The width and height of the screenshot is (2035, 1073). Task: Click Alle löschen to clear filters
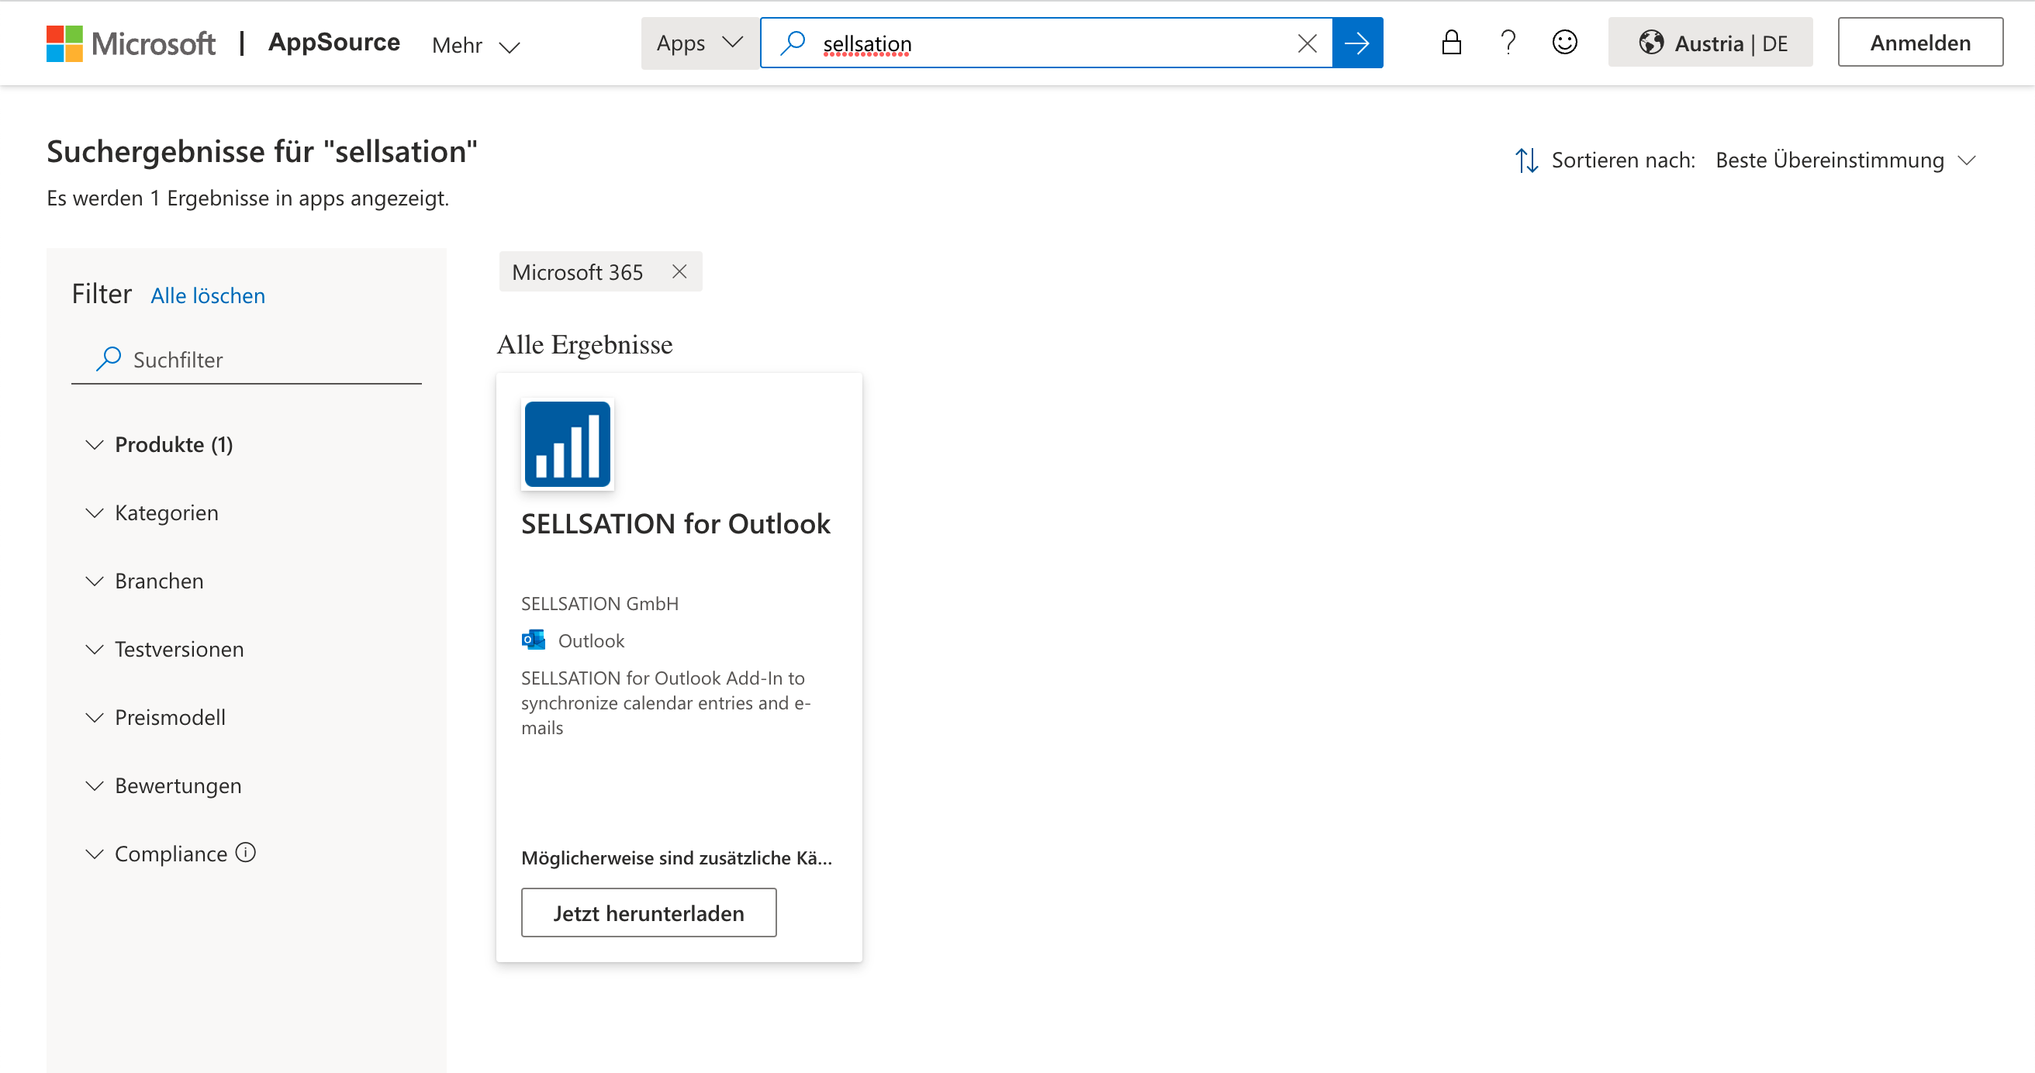pos(208,296)
